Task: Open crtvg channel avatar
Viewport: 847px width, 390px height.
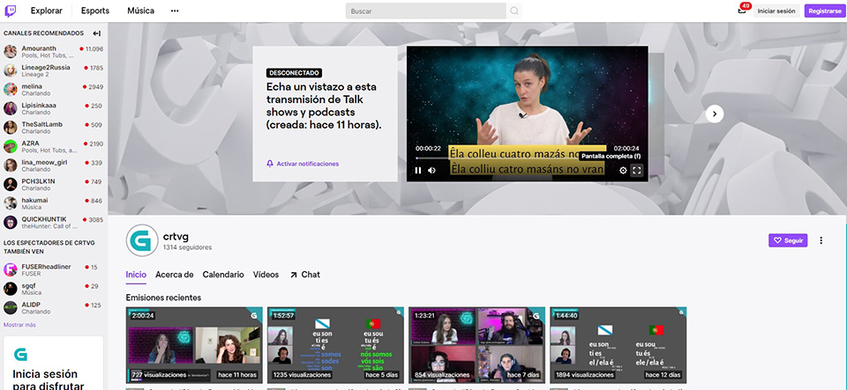Action: [142, 240]
